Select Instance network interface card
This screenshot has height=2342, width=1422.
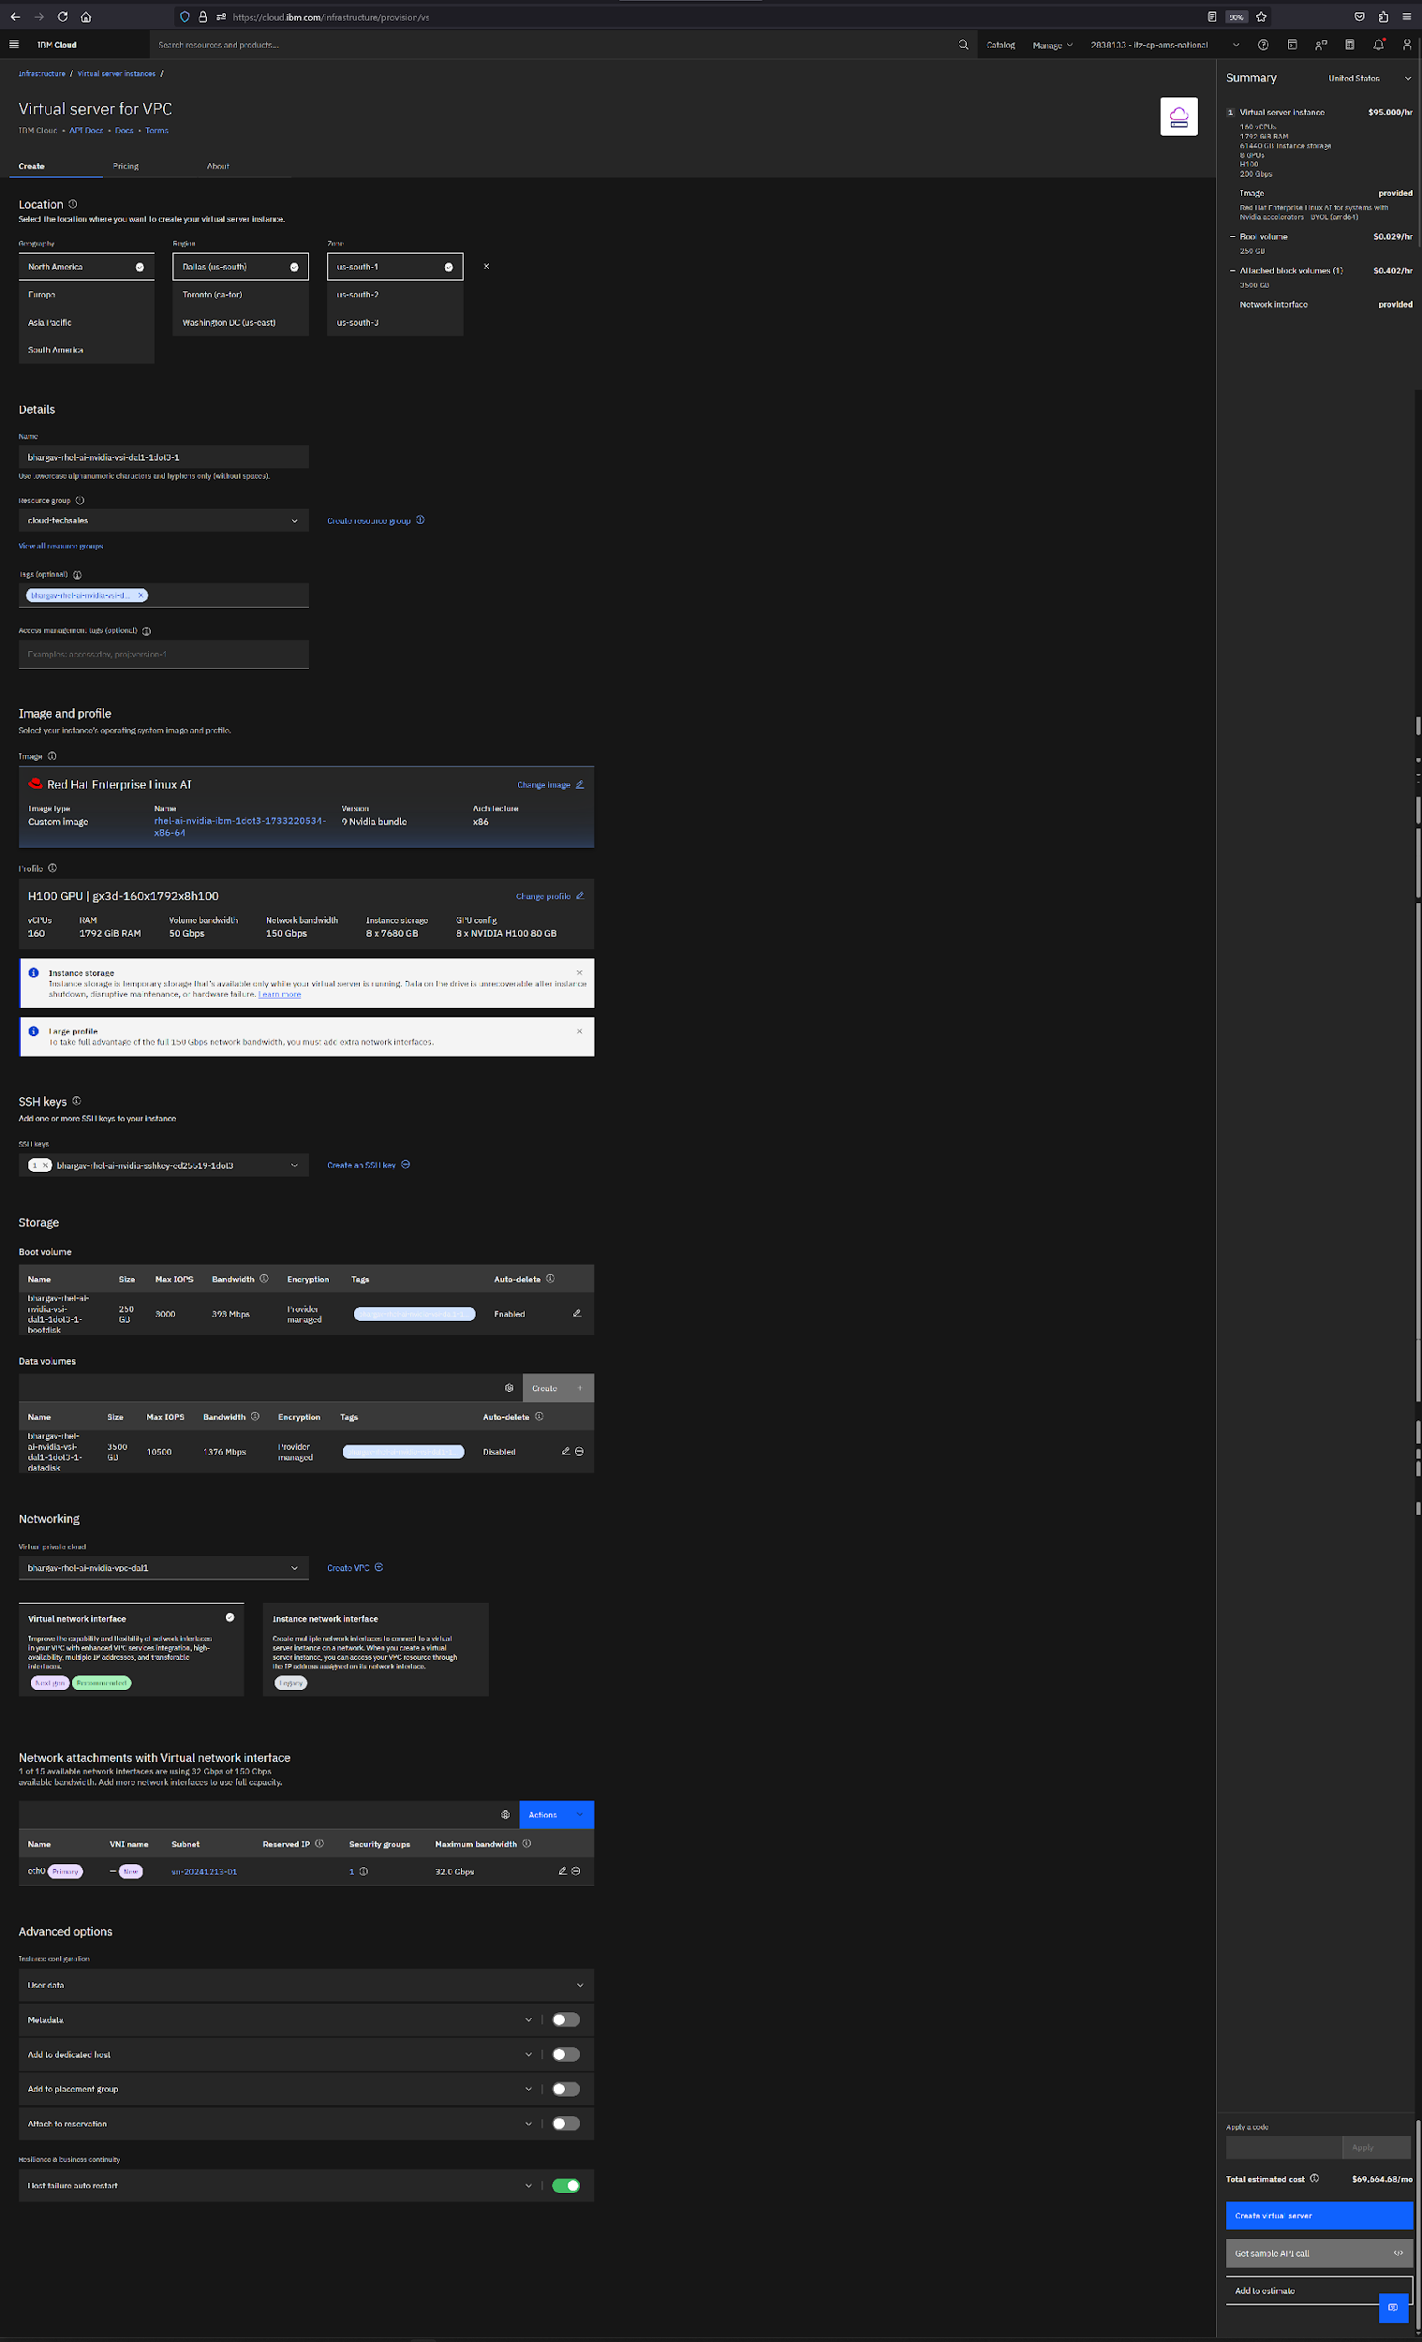tap(376, 1649)
